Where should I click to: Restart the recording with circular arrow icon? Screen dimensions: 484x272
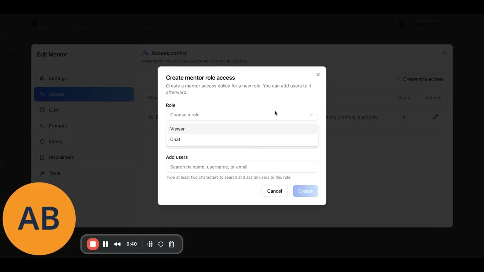click(161, 244)
